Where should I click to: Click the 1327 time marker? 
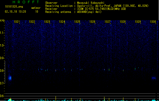(107, 22)
